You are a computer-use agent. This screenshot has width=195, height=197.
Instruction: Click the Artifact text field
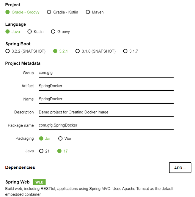point(106,86)
